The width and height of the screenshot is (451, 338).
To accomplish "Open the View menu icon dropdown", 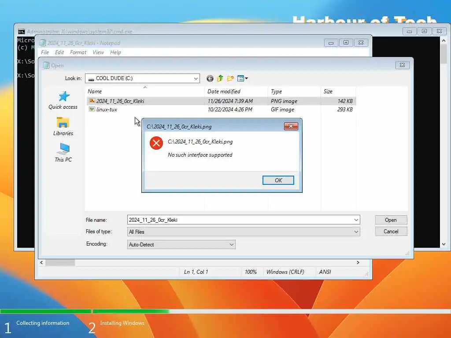I will click(x=243, y=78).
